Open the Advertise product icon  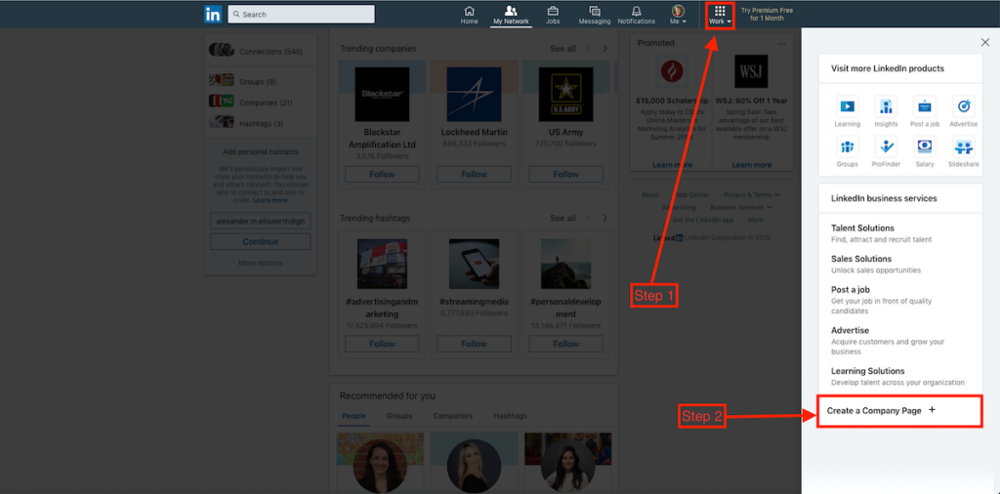[963, 111]
